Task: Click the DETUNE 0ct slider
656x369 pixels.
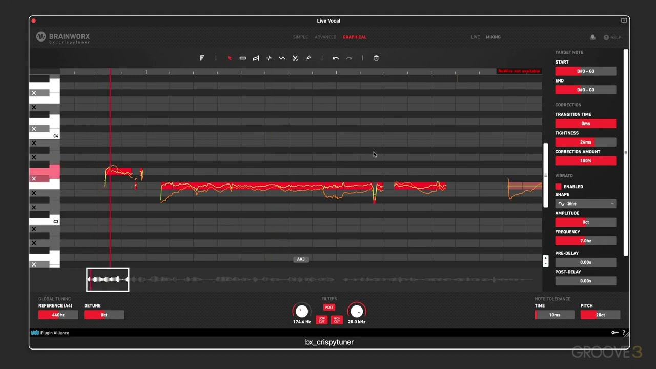Action: (x=104, y=315)
